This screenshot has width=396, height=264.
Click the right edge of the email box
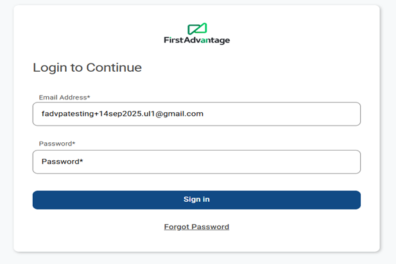355,114
